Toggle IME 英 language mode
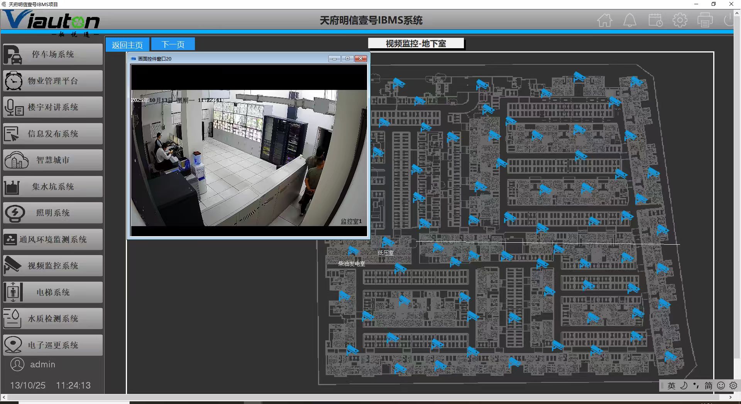Screen dimensions: 741x404 pyautogui.click(x=672, y=386)
